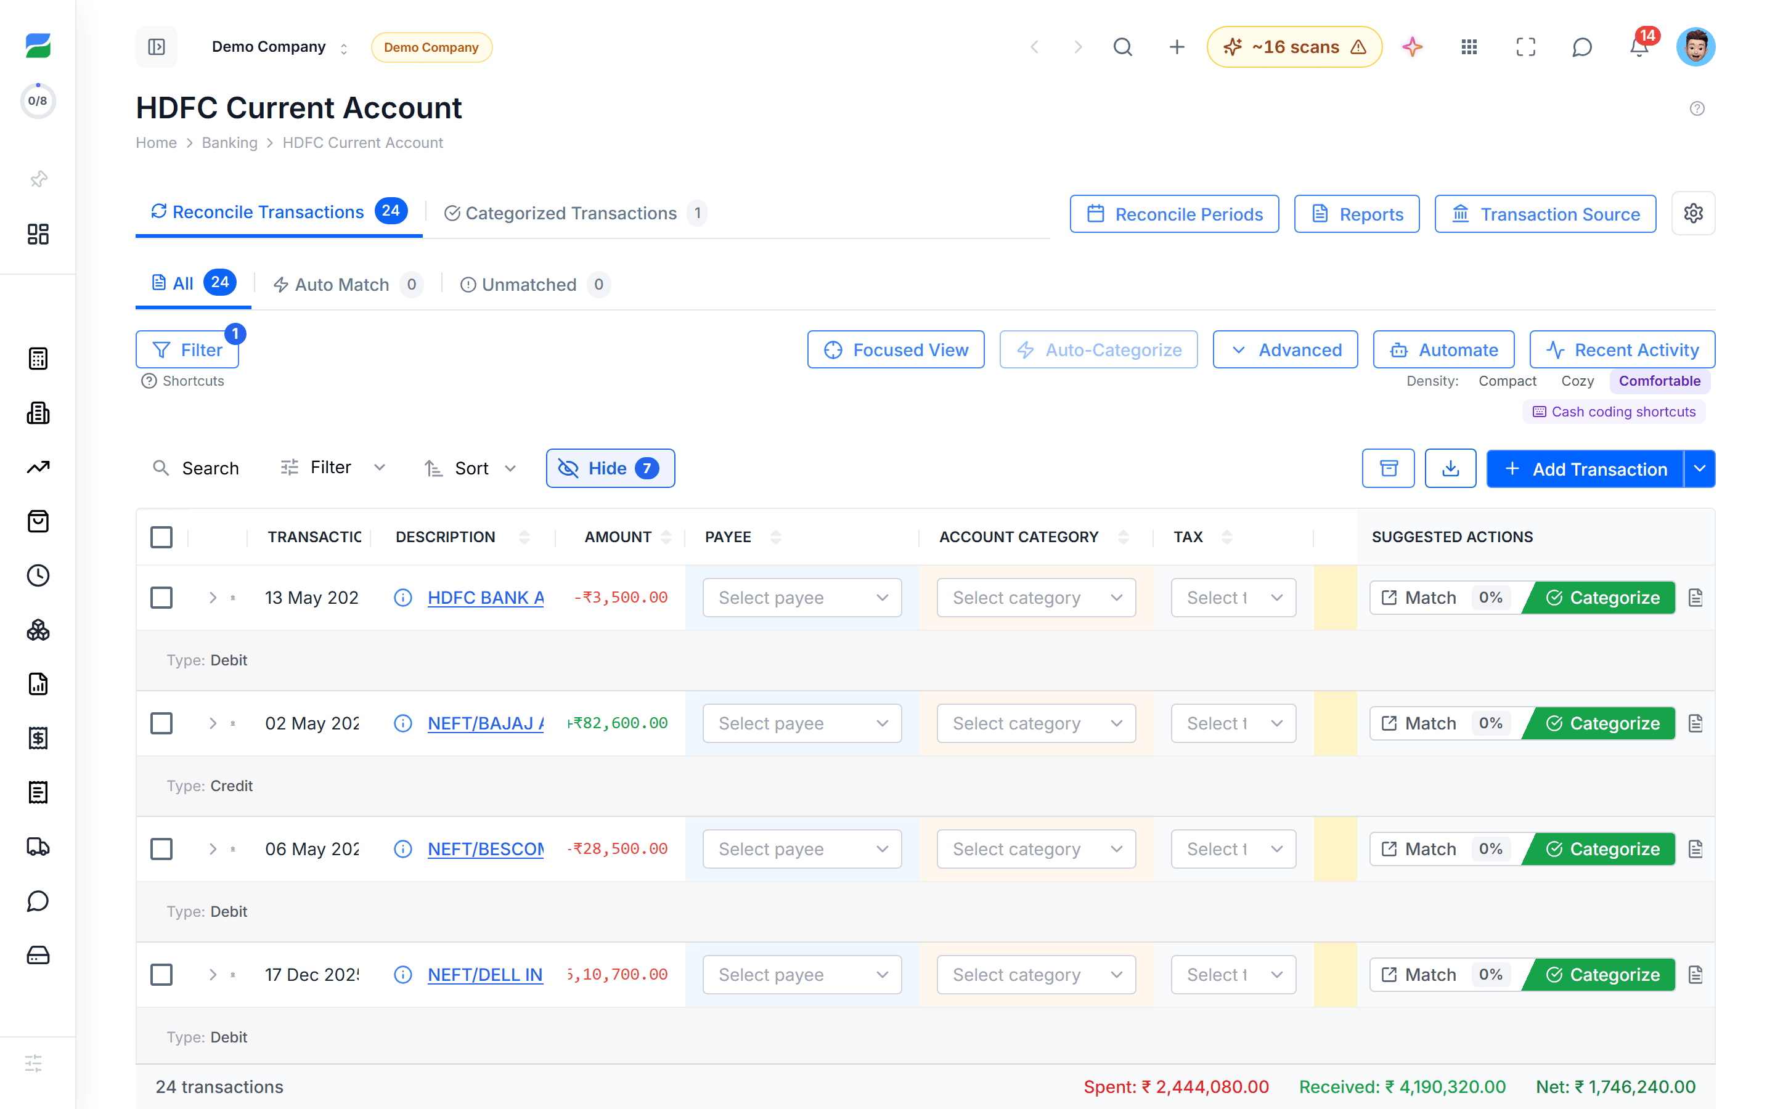
Task: Enter fullscreen mode icon
Action: pos(1525,47)
